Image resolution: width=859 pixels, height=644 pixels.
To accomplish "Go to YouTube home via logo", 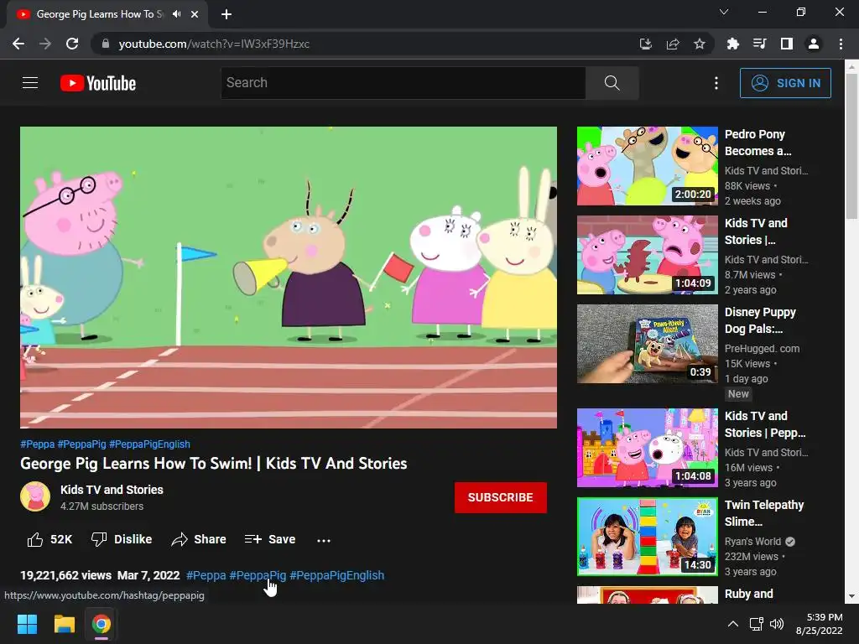I will coord(98,83).
